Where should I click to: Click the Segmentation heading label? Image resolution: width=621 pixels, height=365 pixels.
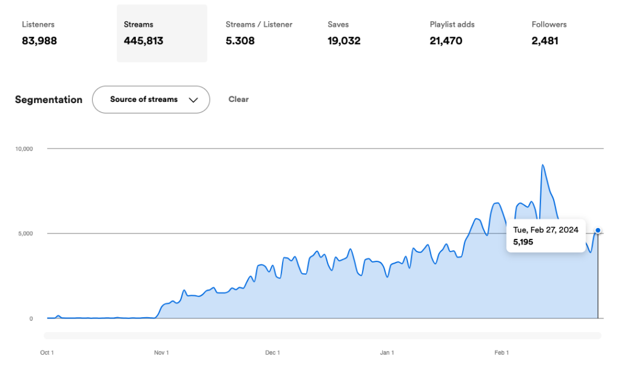pos(49,100)
